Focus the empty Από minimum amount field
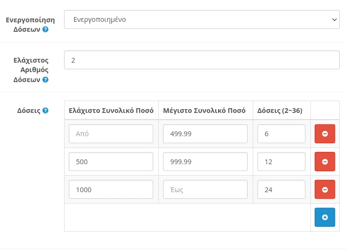Screen dimensions: 346x251 pyautogui.click(x=111, y=134)
